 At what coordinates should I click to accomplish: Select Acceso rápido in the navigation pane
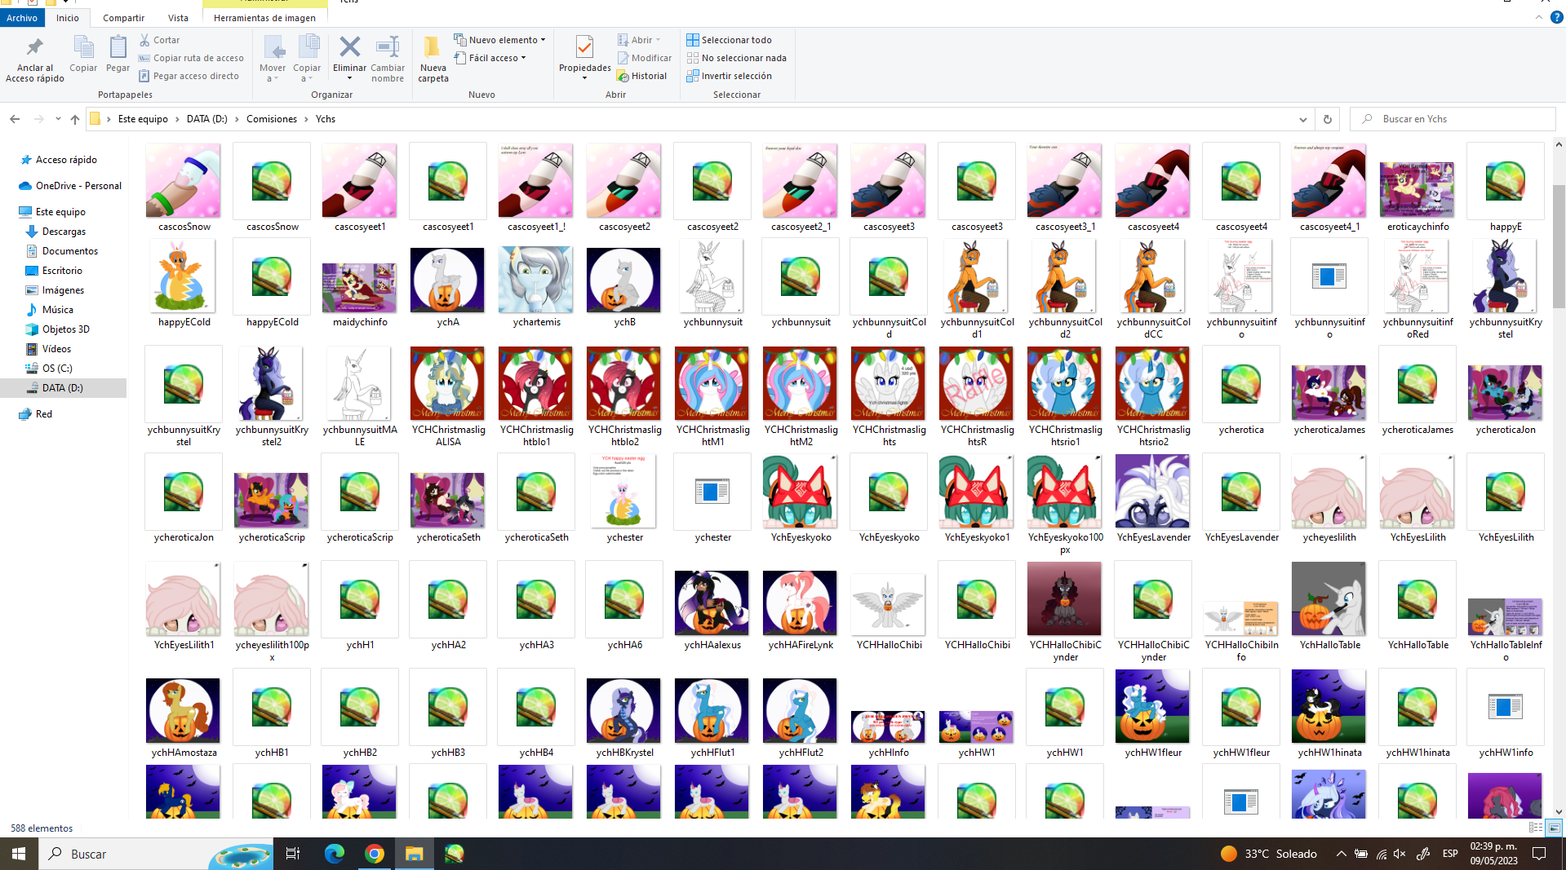(66, 160)
